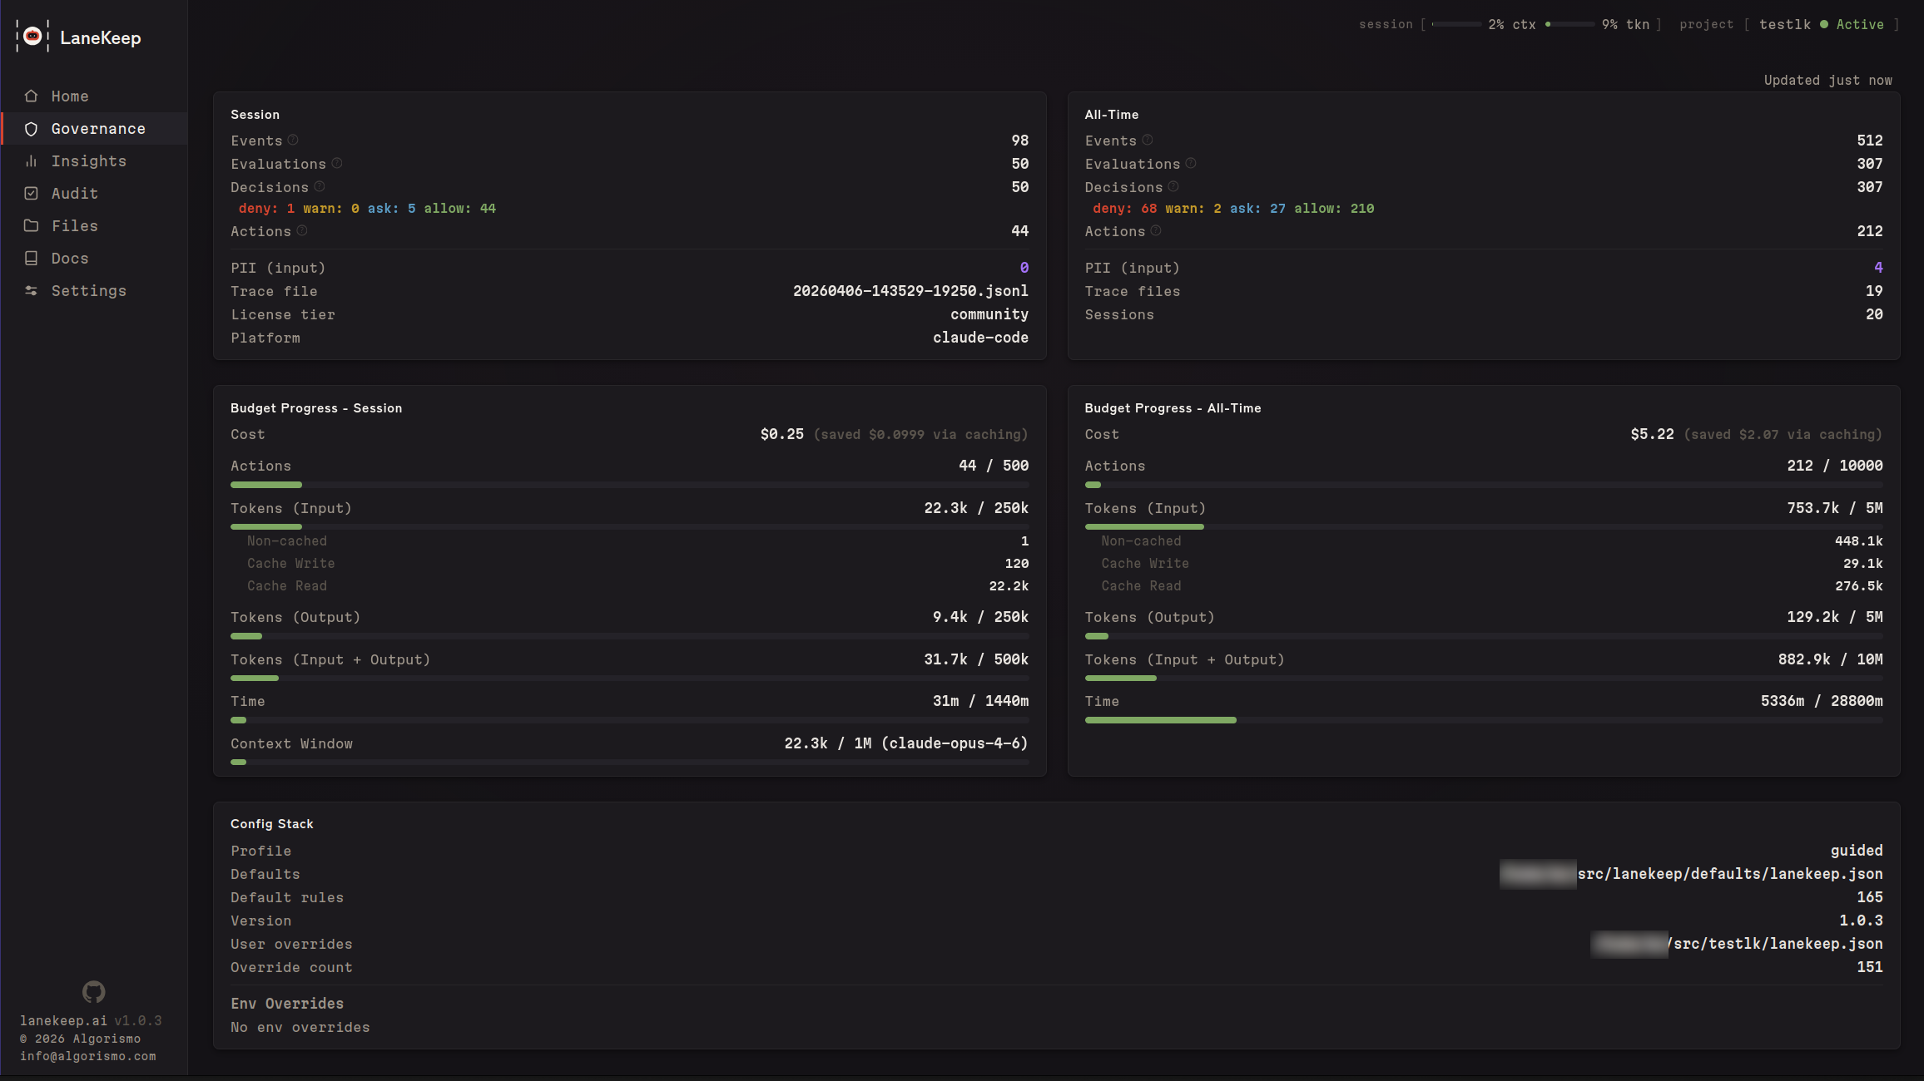The image size is (1924, 1081).
Task: Click All-Time Sessions value 20
Action: pyautogui.click(x=1874, y=314)
